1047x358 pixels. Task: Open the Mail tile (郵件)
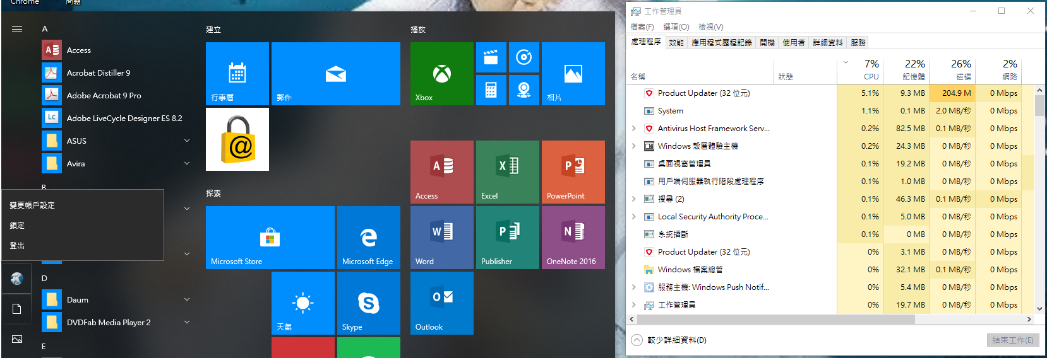coord(336,74)
